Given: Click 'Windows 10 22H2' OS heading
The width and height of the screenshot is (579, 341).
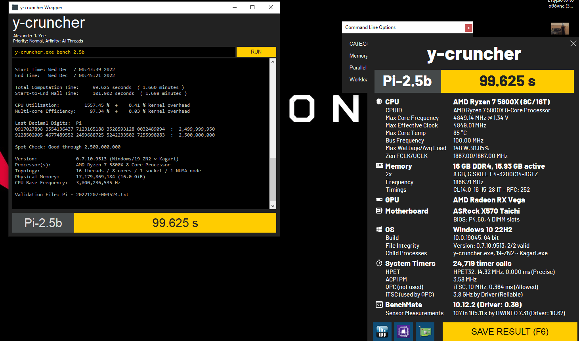Looking at the screenshot, I should coord(483,230).
